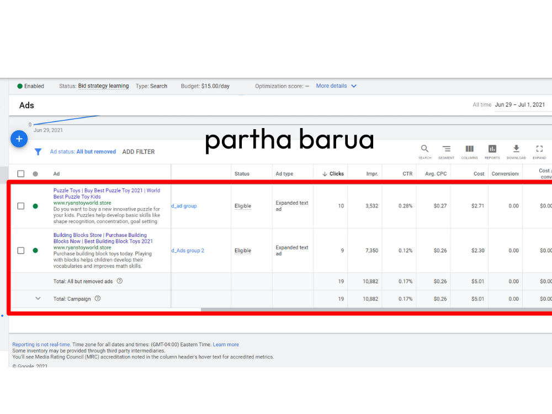The height and width of the screenshot is (414, 552).
Task: Open the Columns tool icon
Action: coord(469,152)
